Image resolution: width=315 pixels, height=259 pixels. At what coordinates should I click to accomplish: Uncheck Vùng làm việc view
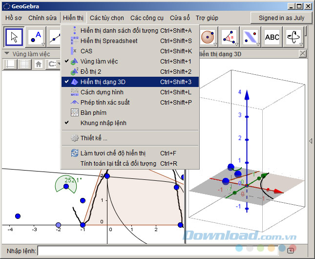click(x=99, y=62)
